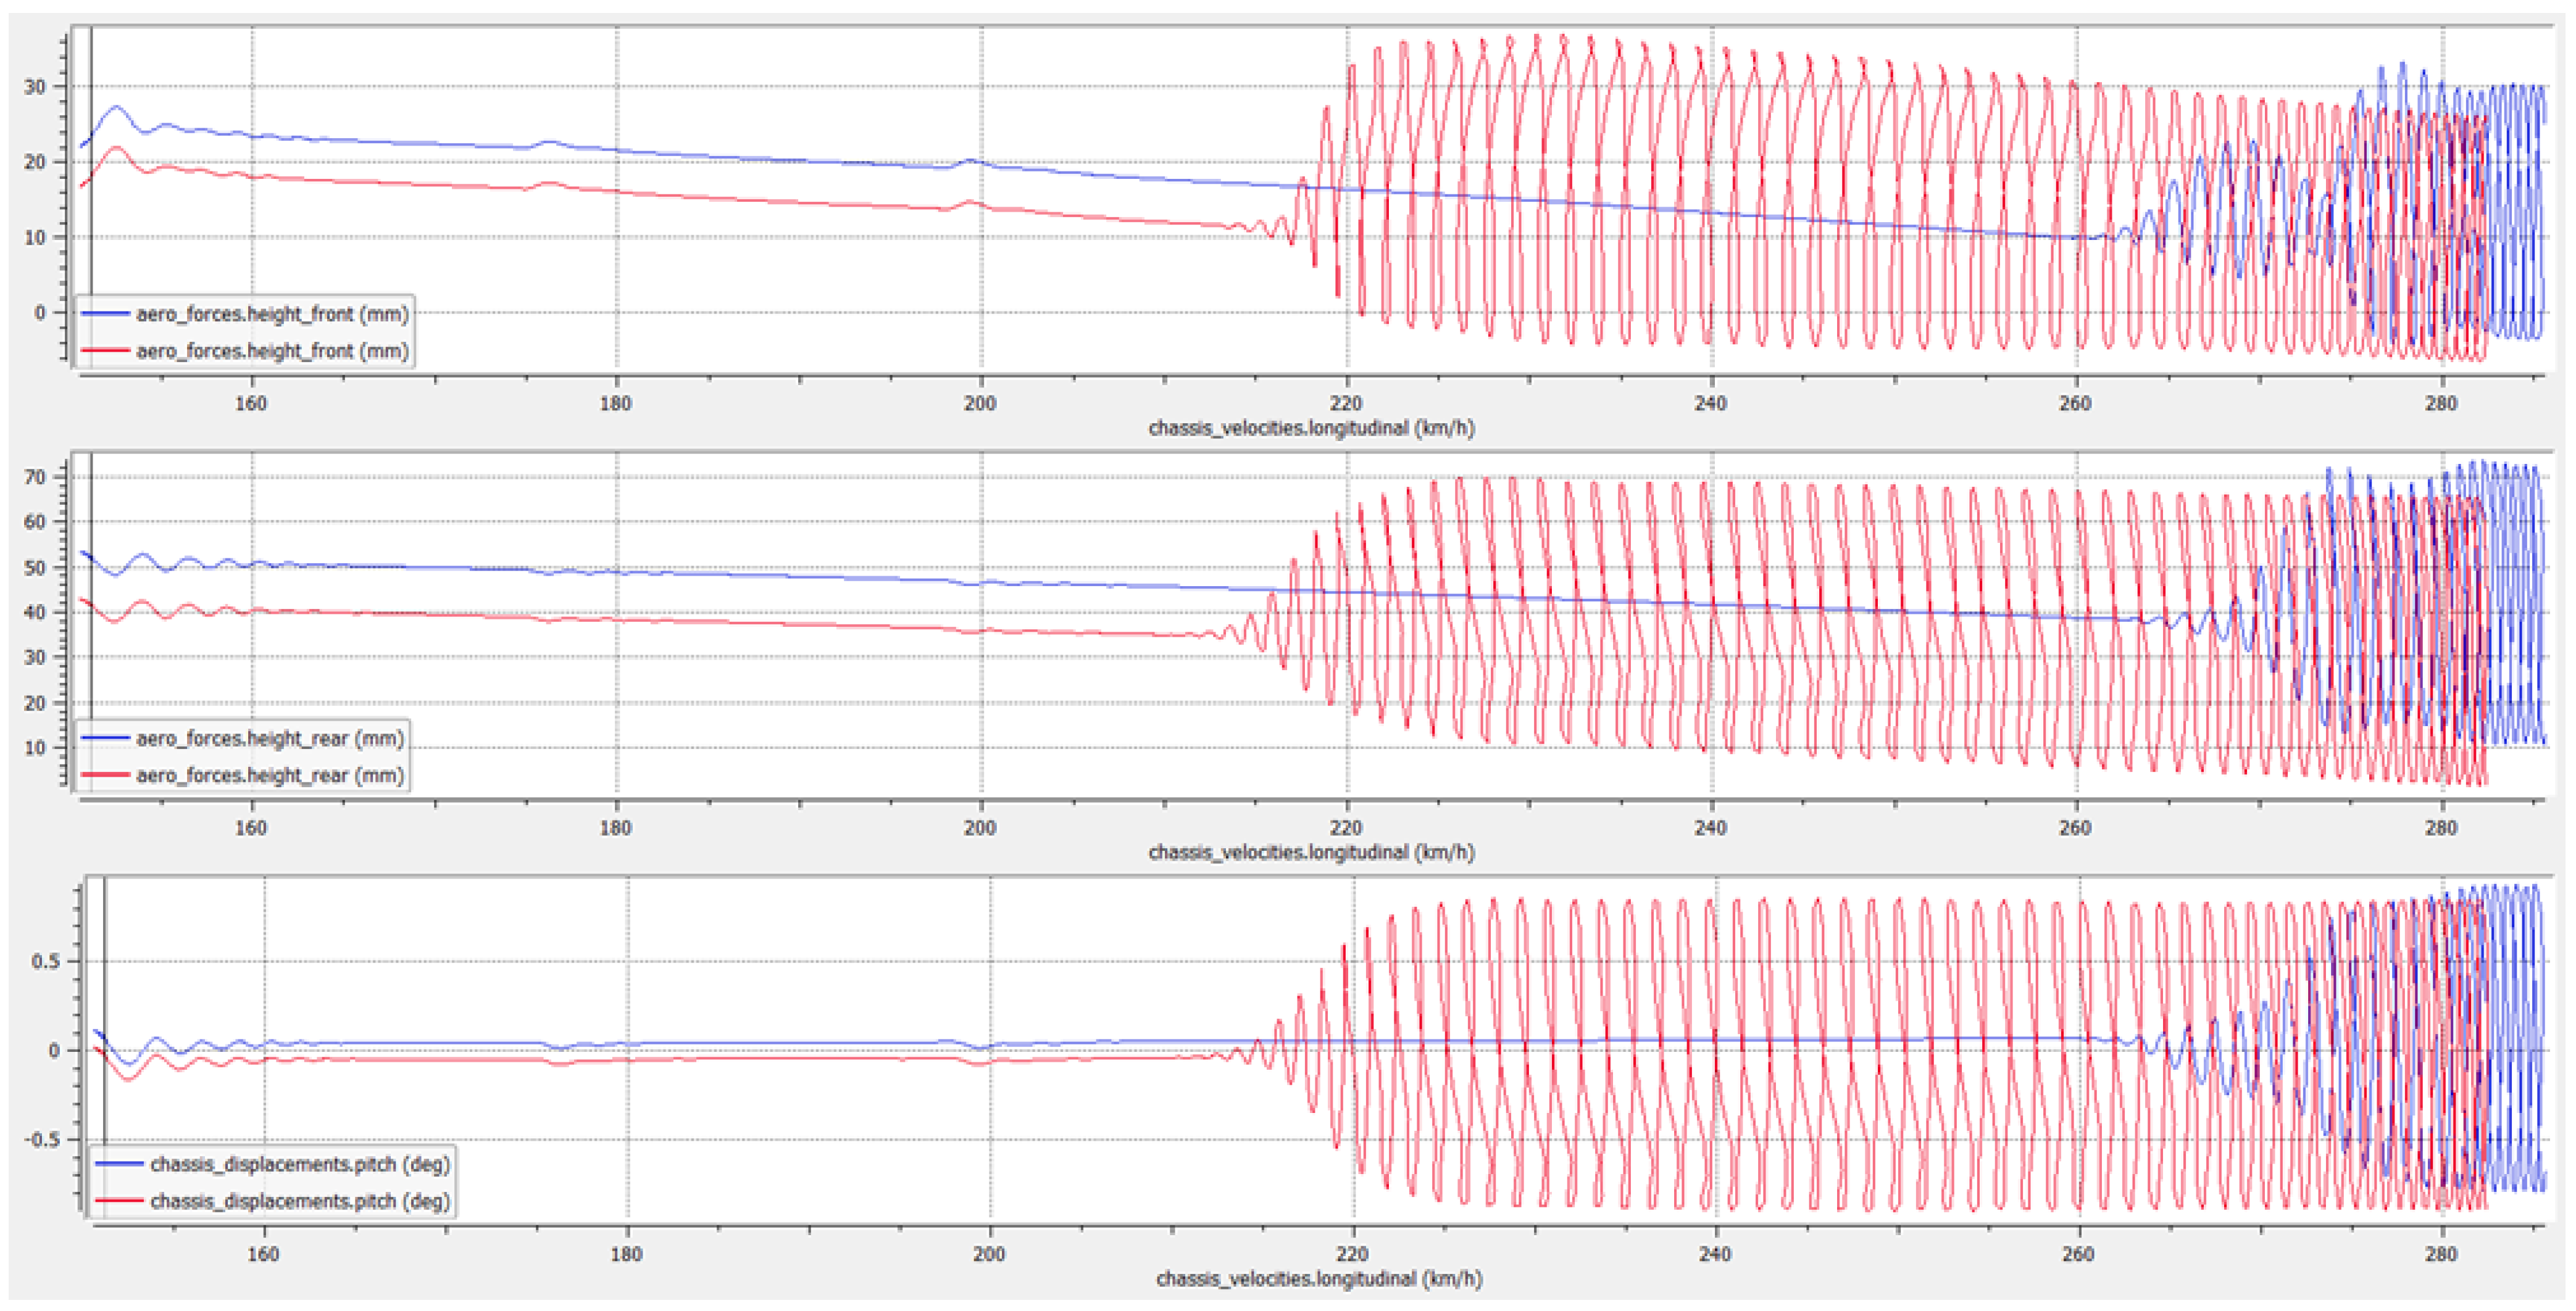
Task: Click the 0.5 y-axis tick on pitch plot
Action: (45, 961)
